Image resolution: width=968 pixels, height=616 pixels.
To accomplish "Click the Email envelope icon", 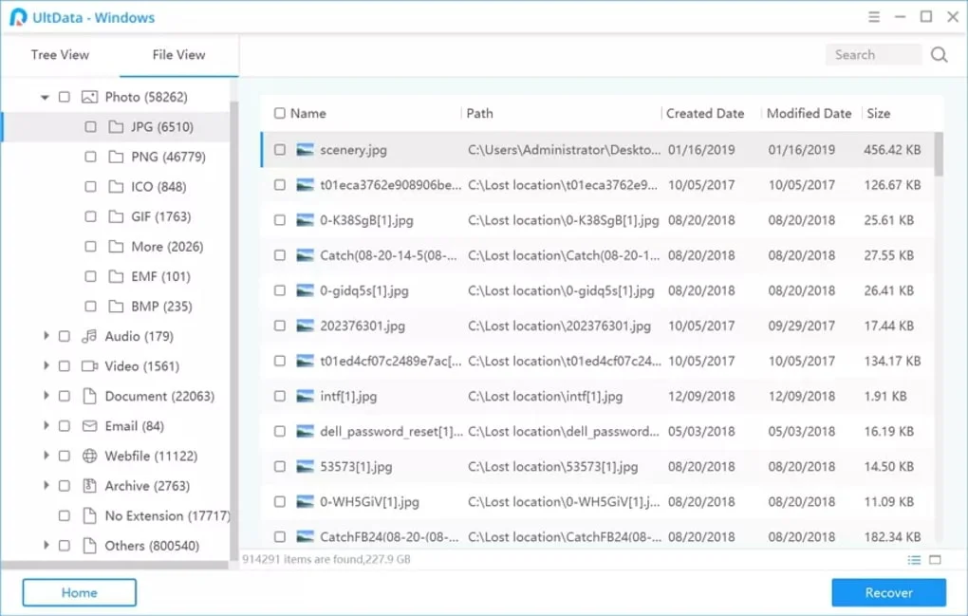I will (90, 426).
